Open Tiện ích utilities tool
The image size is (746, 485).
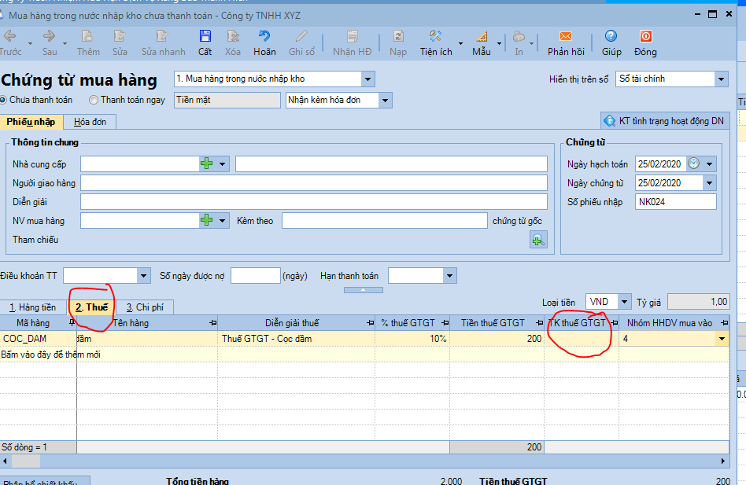pyautogui.click(x=436, y=37)
